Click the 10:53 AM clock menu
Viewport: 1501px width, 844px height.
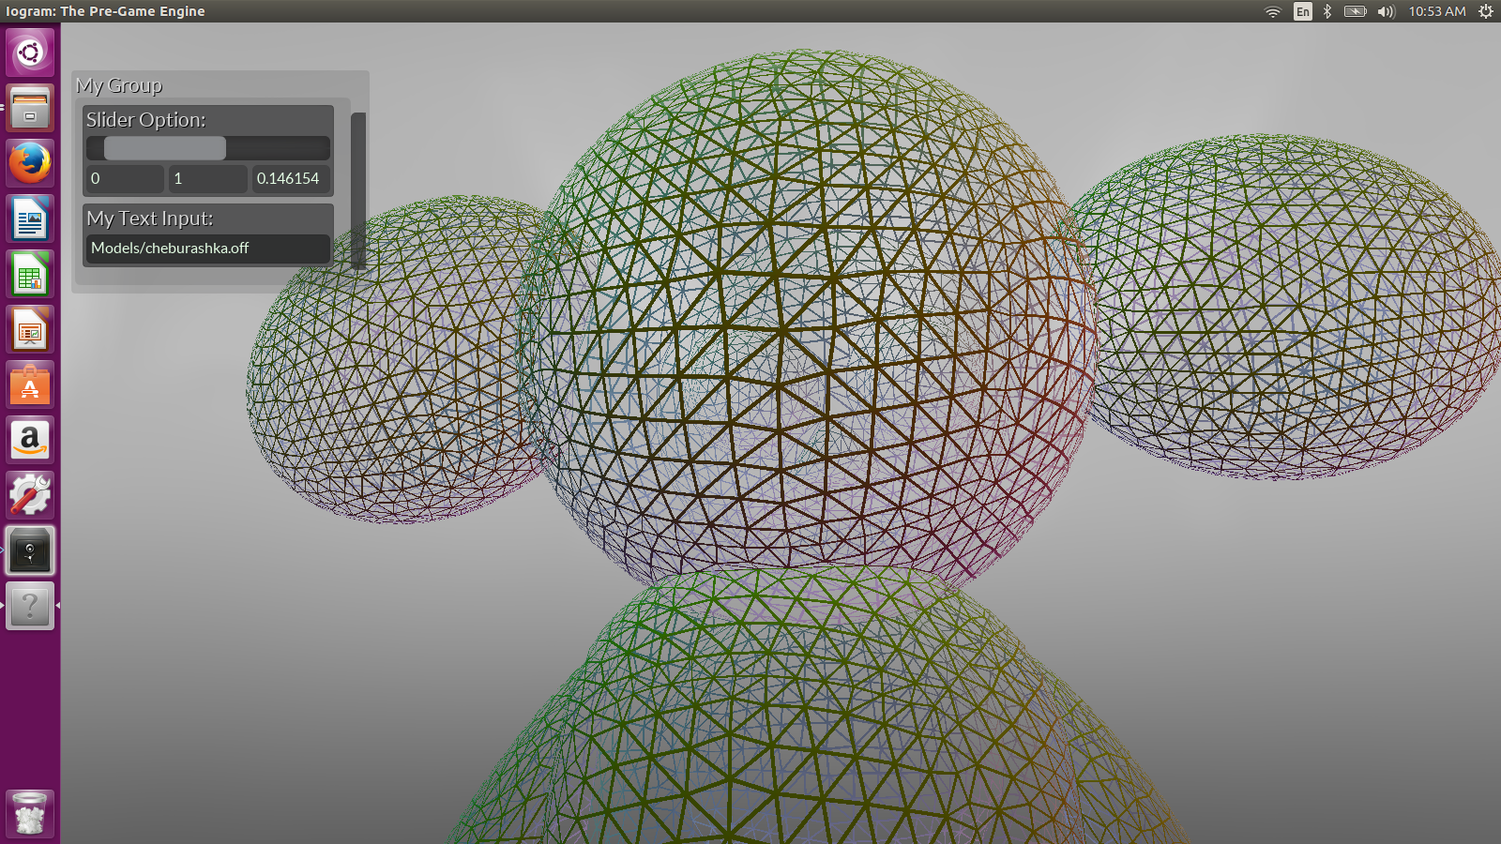[x=1436, y=11]
